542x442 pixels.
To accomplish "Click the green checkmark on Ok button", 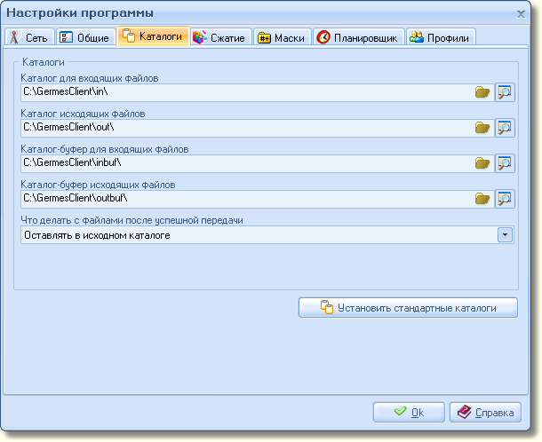I will pos(400,411).
